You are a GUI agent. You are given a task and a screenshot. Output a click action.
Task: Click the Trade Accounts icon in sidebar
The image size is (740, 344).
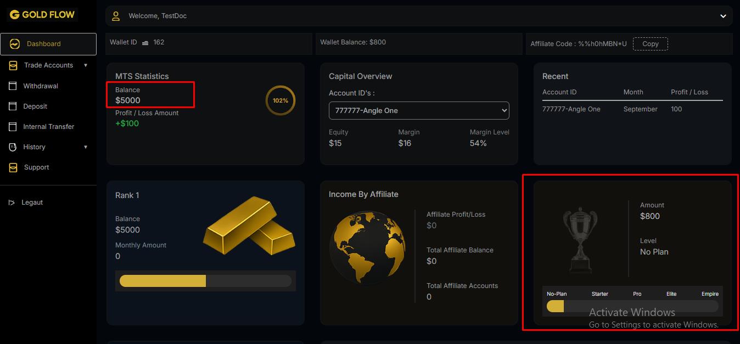(x=13, y=65)
